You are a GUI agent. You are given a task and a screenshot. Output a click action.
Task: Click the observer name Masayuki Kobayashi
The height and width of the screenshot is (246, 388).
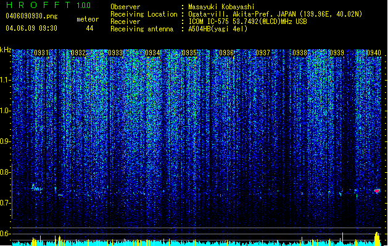pyautogui.click(x=221, y=7)
